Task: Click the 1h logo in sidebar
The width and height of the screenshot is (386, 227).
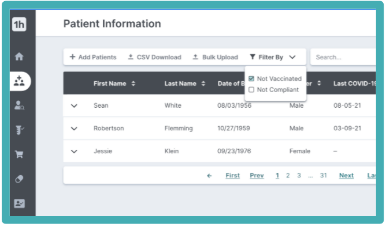Action: pos(19,24)
